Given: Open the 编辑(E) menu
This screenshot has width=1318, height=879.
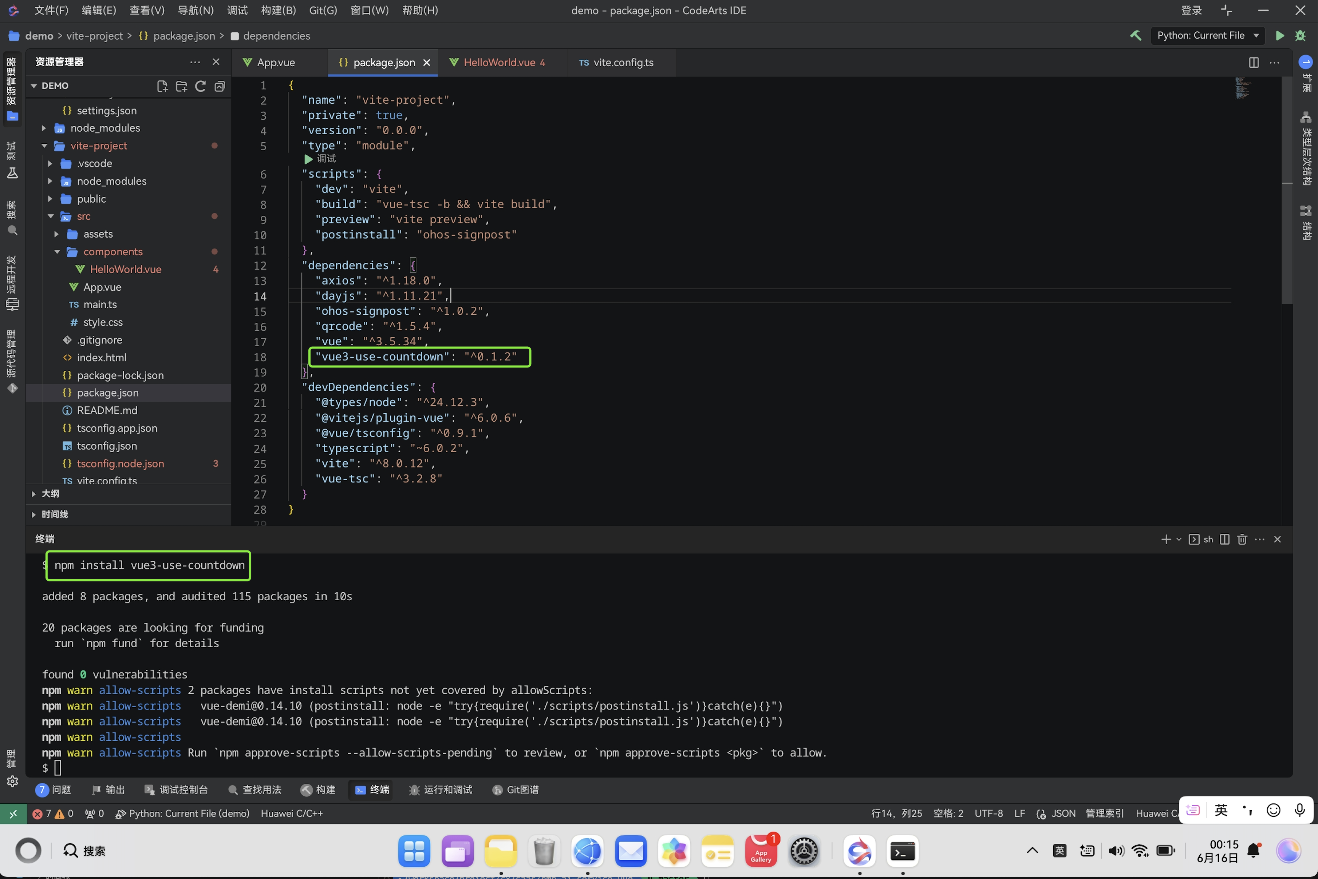Looking at the screenshot, I should click(x=99, y=11).
